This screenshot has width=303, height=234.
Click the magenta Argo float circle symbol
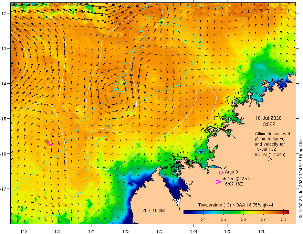coord(221,172)
